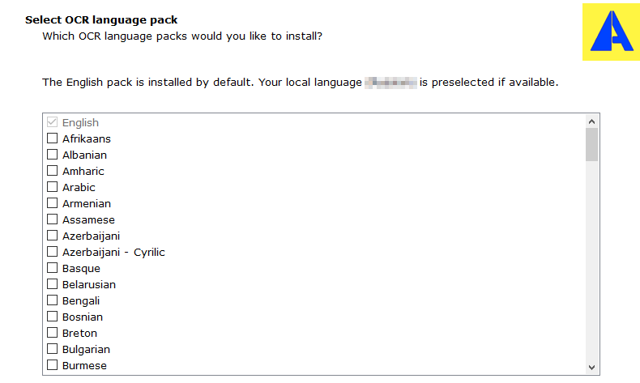
Task: Select the Basque checkbox
Action: click(x=52, y=268)
